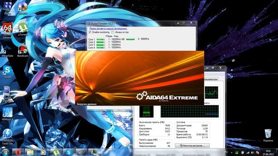Click the Core 4 green load bar
The height and width of the screenshot is (156, 278).
pos(100,47)
